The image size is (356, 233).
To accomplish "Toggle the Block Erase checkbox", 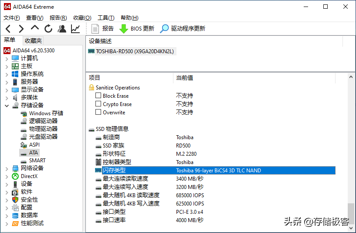I will (x=98, y=96).
